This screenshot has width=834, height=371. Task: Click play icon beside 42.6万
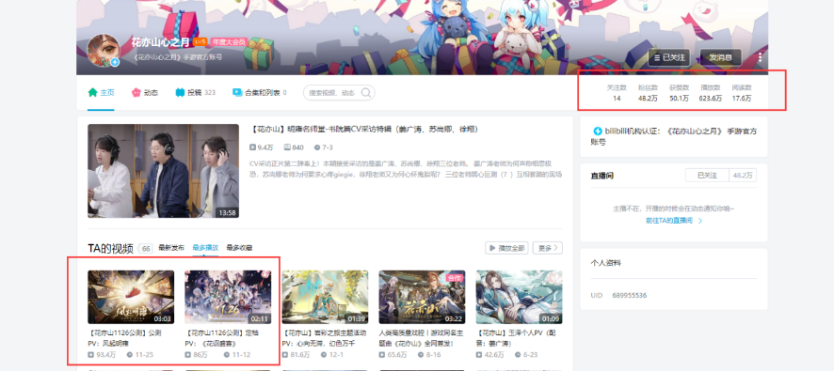(x=480, y=354)
